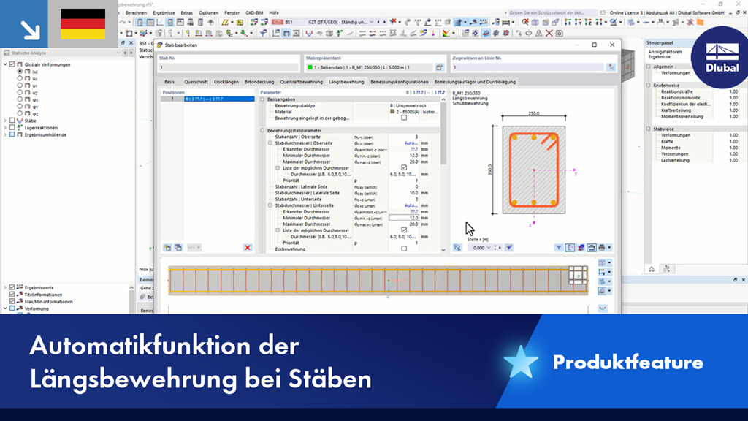Click print icon below cross-section preview
The height and width of the screenshot is (421, 748).
coord(602,248)
